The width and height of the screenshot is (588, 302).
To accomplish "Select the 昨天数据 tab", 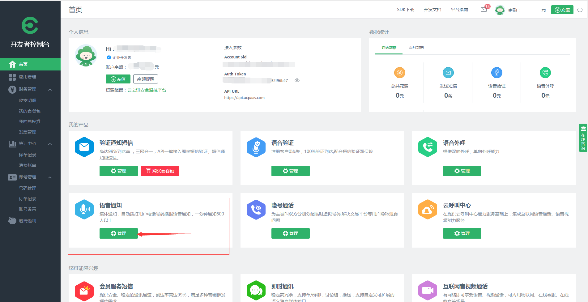I will tap(389, 48).
